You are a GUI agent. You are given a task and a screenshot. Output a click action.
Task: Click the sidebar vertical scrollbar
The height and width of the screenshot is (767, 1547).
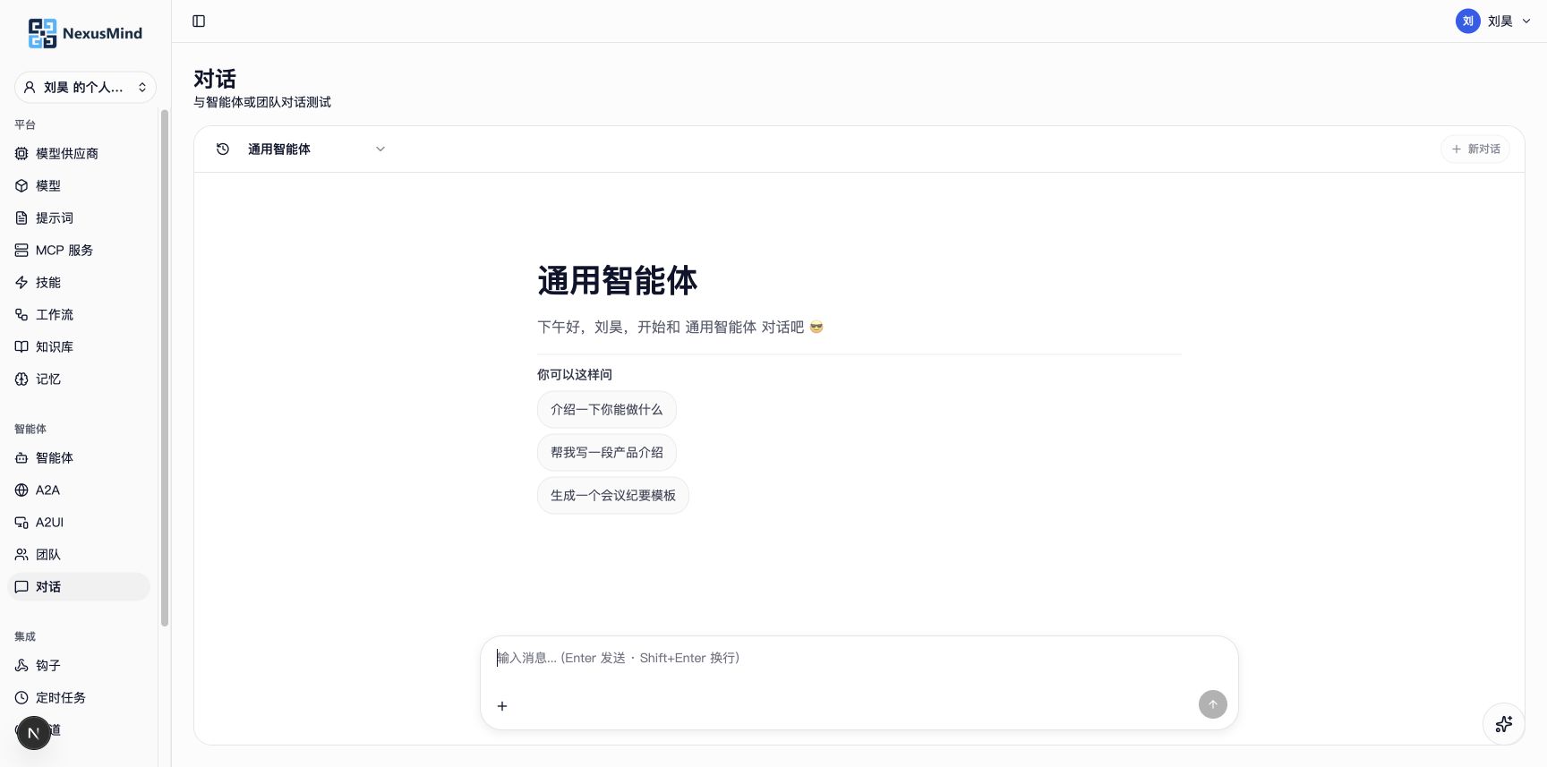click(x=165, y=368)
